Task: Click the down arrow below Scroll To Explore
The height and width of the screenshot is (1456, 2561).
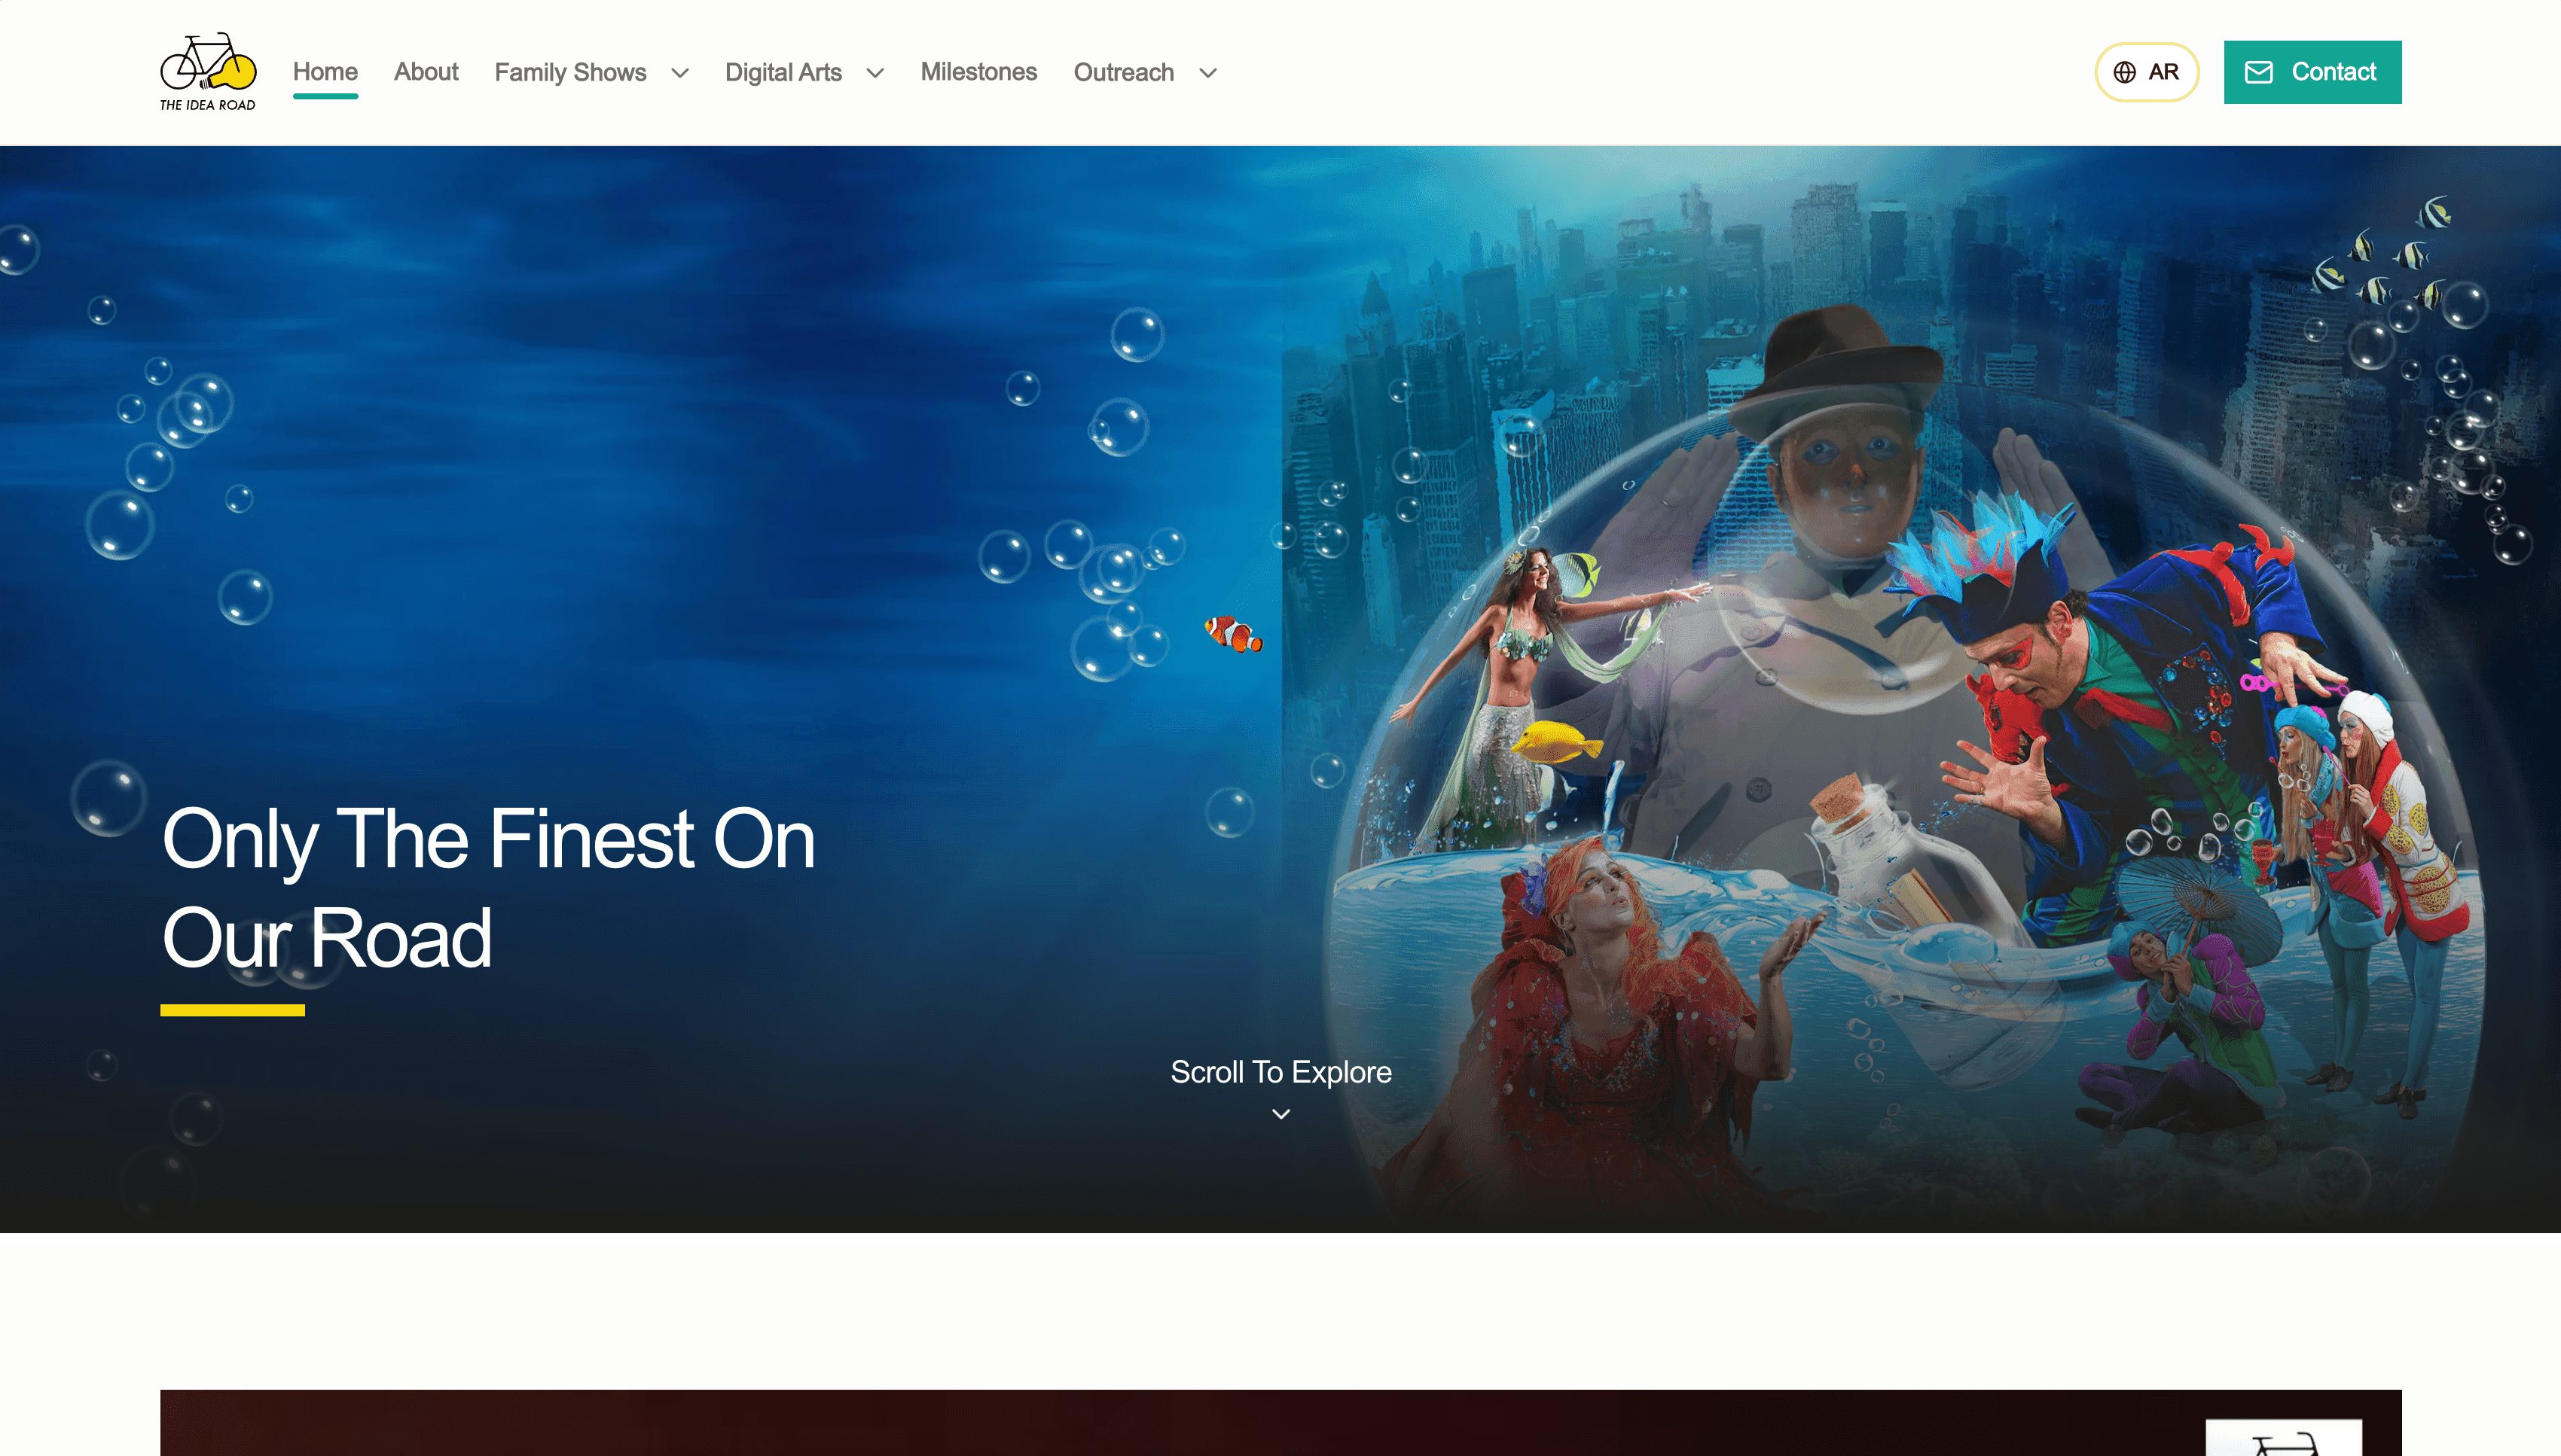Action: [1280, 1114]
